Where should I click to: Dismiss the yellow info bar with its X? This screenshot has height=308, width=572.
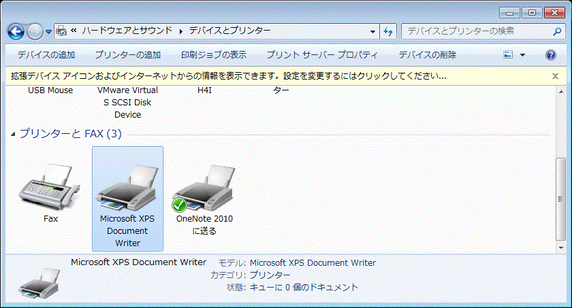[x=555, y=75]
